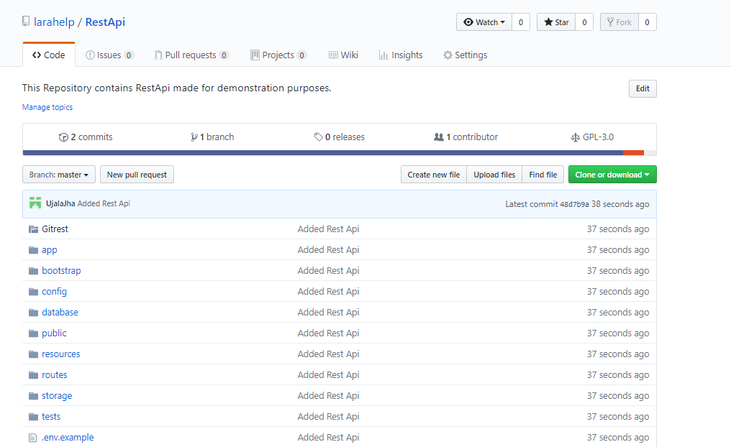Click the app folder icon
This screenshot has height=447, width=731.
[x=33, y=250]
